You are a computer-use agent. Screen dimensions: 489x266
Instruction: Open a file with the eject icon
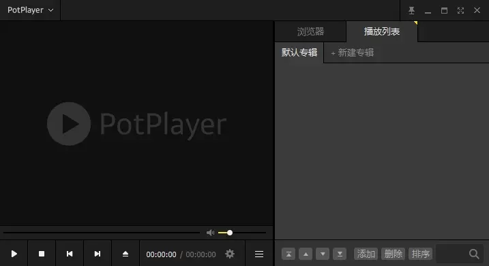coord(125,254)
